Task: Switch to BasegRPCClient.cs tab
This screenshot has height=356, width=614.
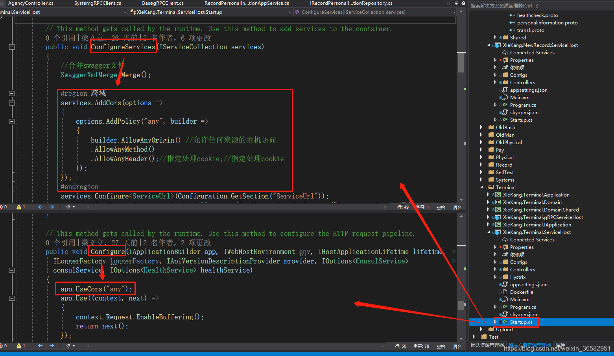Action: point(163,3)
